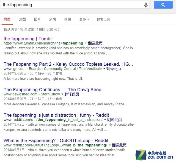Open the Tumblr search result title

click(x=28, y=38)
